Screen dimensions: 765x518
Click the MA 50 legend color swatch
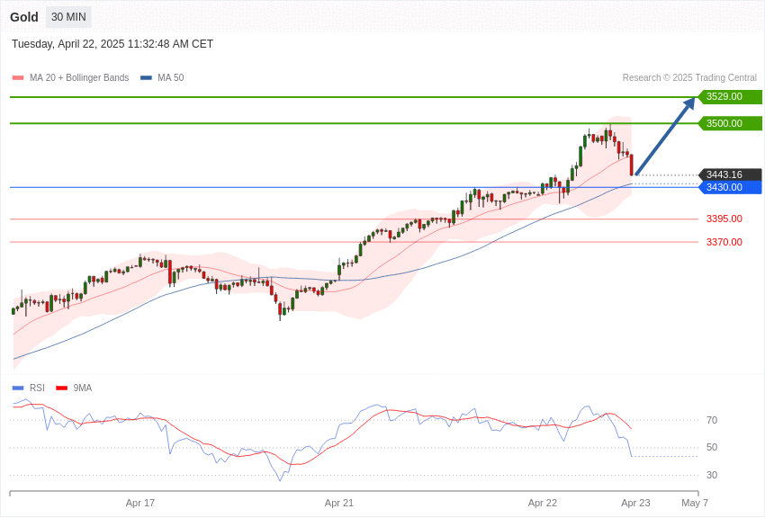[x=146, y=77]
